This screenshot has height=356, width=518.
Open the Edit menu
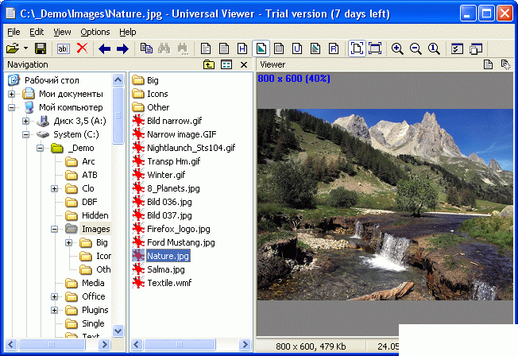(x=37, y=32)
